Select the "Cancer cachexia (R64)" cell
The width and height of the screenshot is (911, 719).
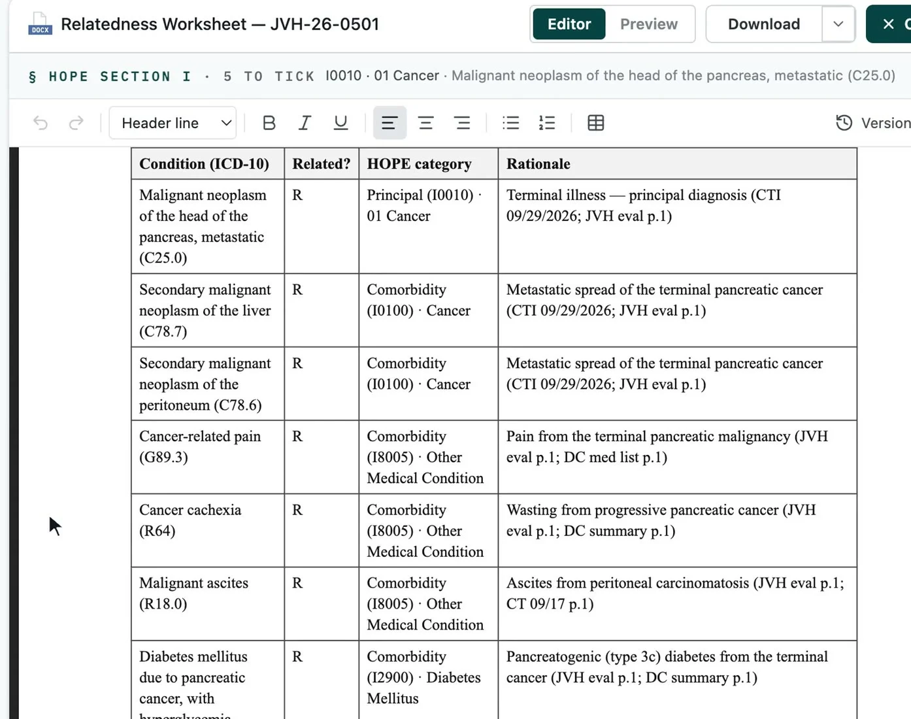[x=208, y=530]
